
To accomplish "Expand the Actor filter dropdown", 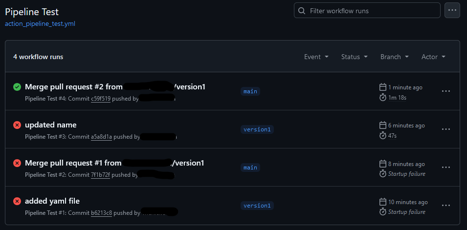I will pyautogui.click(x=433, y=57).
